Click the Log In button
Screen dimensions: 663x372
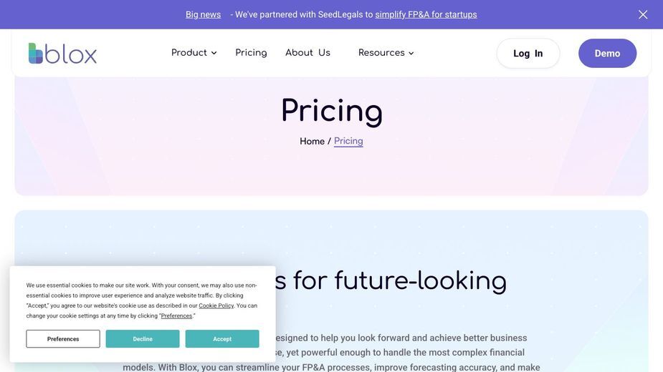(x=528, y=53)
